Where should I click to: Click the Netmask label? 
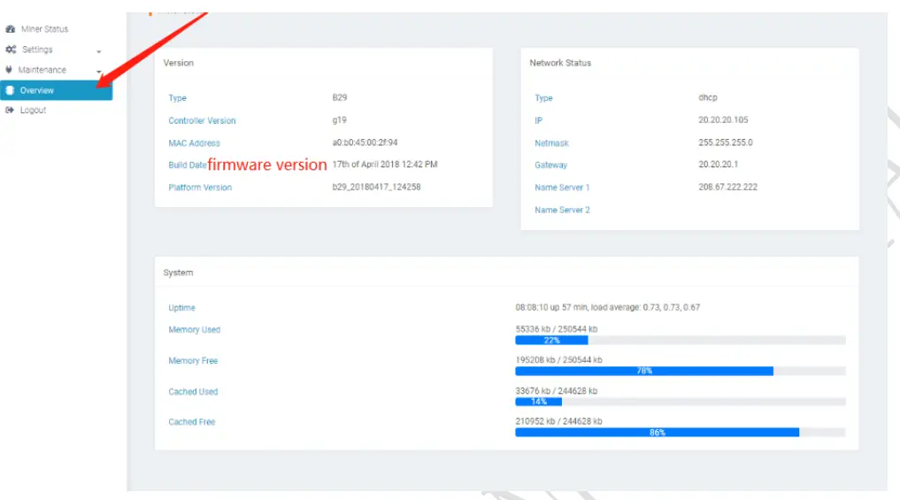coord(551,143)
